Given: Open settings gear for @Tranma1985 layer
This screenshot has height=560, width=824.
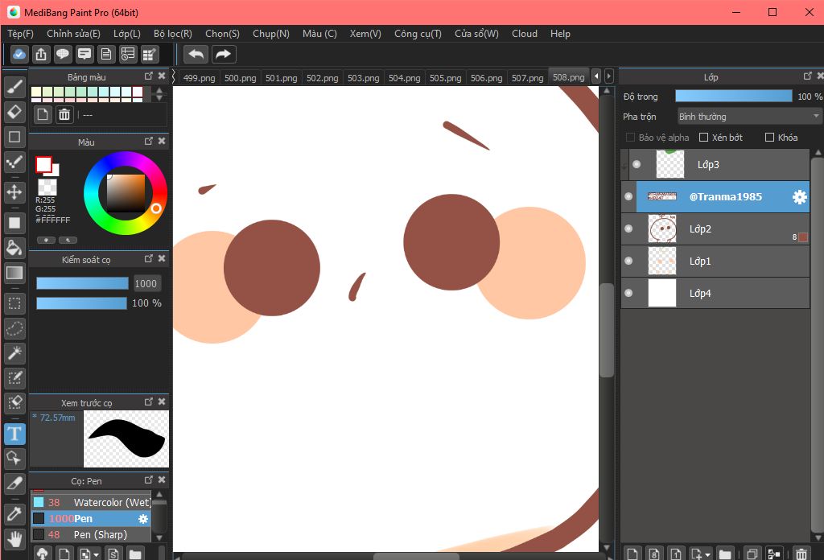Looking at the screenshot, I should point(799,197).
